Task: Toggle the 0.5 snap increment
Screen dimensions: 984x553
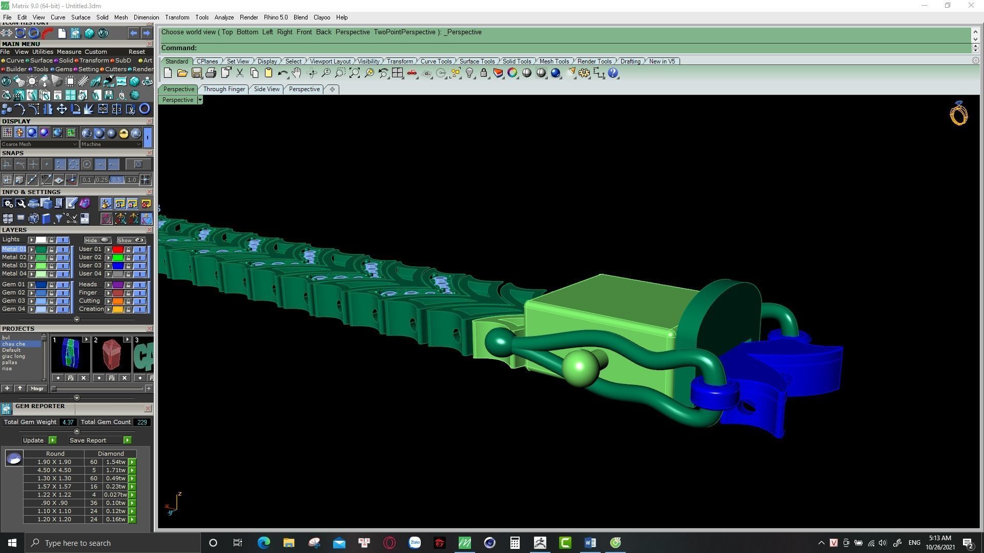Action: [x=116, y=180]
